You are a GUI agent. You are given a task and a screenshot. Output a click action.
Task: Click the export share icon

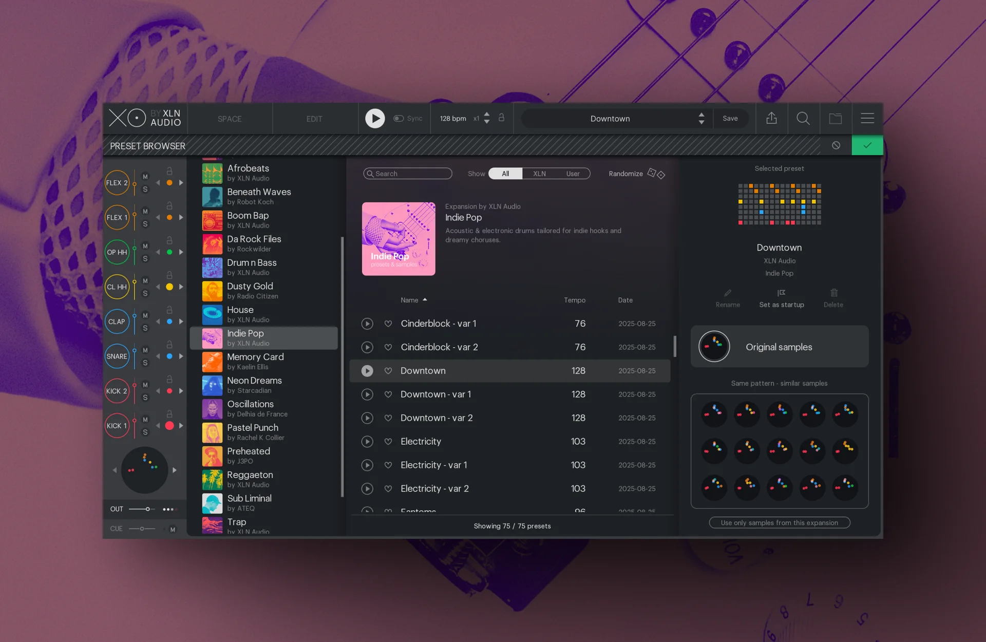(771, 118)
